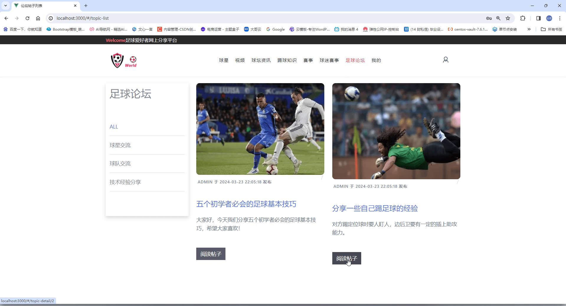The width and height of the screenshot is (566, 306).
Task: Open the tab search dropdown arrow
Action: tap(5, 6)
